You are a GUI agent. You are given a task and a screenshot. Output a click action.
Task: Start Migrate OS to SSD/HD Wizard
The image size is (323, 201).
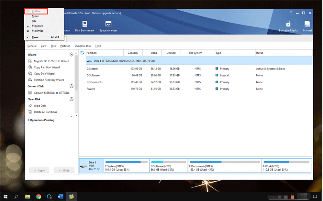click(49, 61)
